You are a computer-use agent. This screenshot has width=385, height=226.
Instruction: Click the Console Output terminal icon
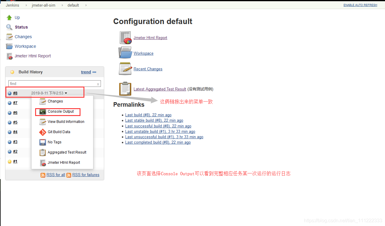click(x=43, y=111)
